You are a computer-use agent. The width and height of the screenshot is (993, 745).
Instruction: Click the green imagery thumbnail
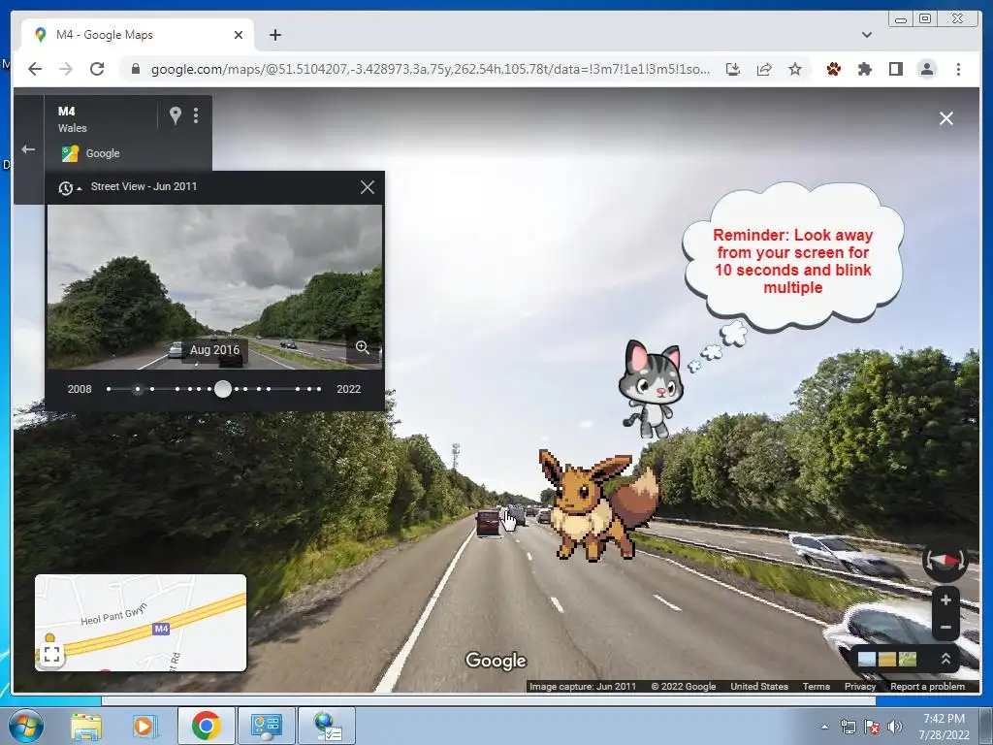(x=908, y=660)
